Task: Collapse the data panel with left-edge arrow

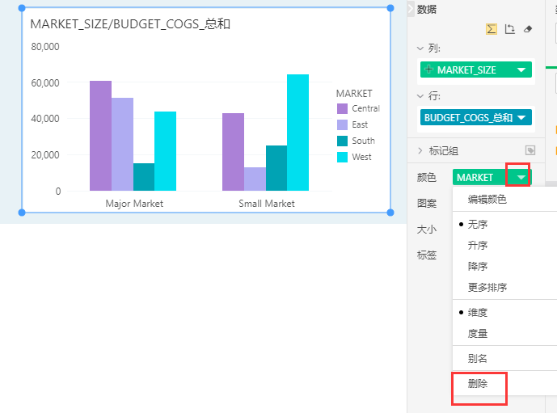Action: coord(410,9)
